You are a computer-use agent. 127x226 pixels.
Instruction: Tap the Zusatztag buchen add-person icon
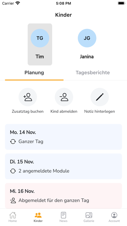pos(28,97)
